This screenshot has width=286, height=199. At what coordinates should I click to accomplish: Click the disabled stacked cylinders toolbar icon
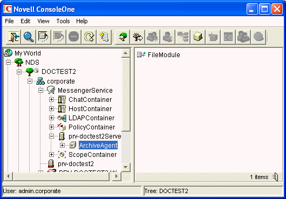[x=243, y=37]
